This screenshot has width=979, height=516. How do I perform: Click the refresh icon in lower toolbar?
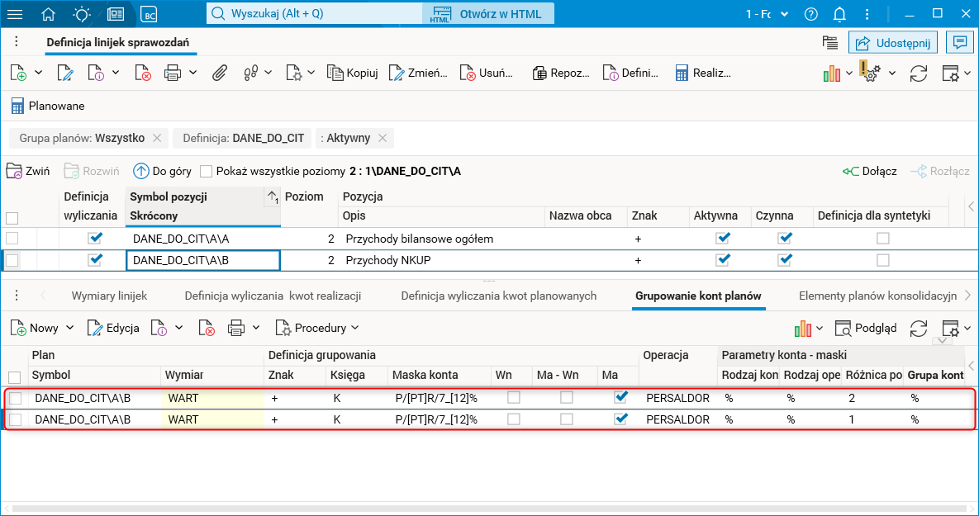click(919, 329)
